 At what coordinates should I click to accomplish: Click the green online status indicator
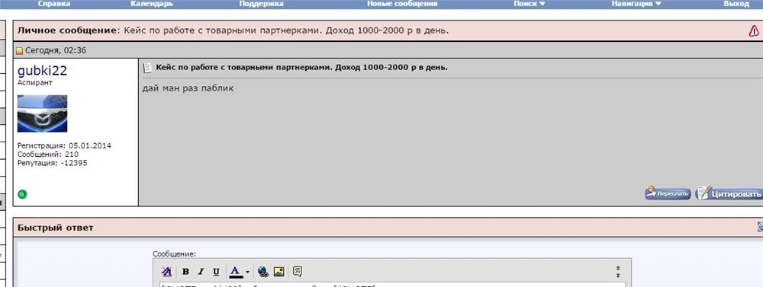tap(22, 194)
